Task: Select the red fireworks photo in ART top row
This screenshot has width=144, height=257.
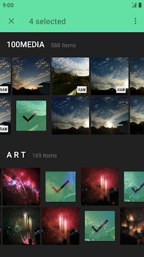Action: [x=100, y=186]
